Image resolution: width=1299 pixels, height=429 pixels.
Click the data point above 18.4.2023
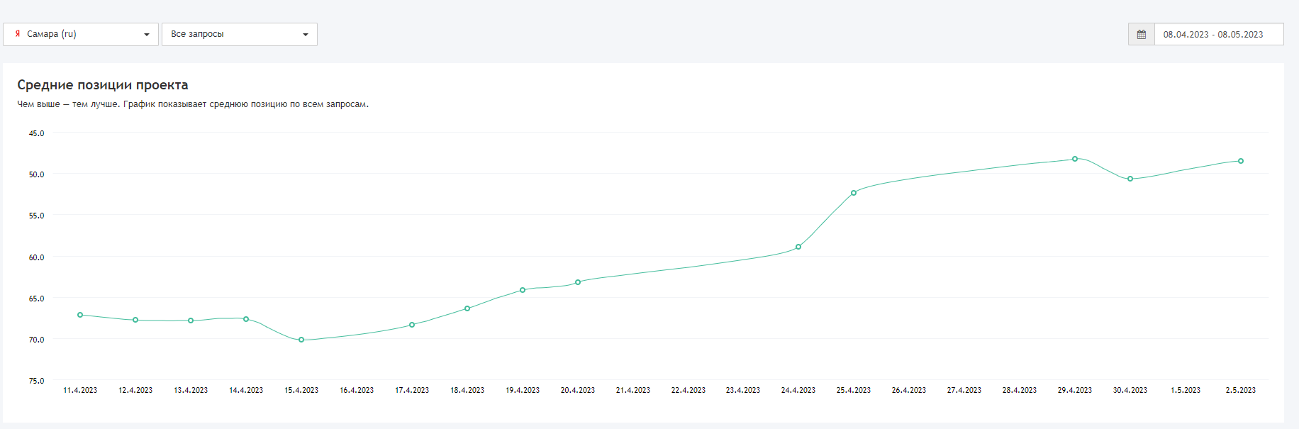467,308
